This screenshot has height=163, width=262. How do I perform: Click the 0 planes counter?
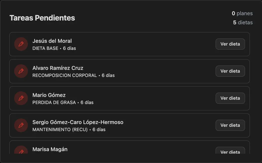point(242,13)
